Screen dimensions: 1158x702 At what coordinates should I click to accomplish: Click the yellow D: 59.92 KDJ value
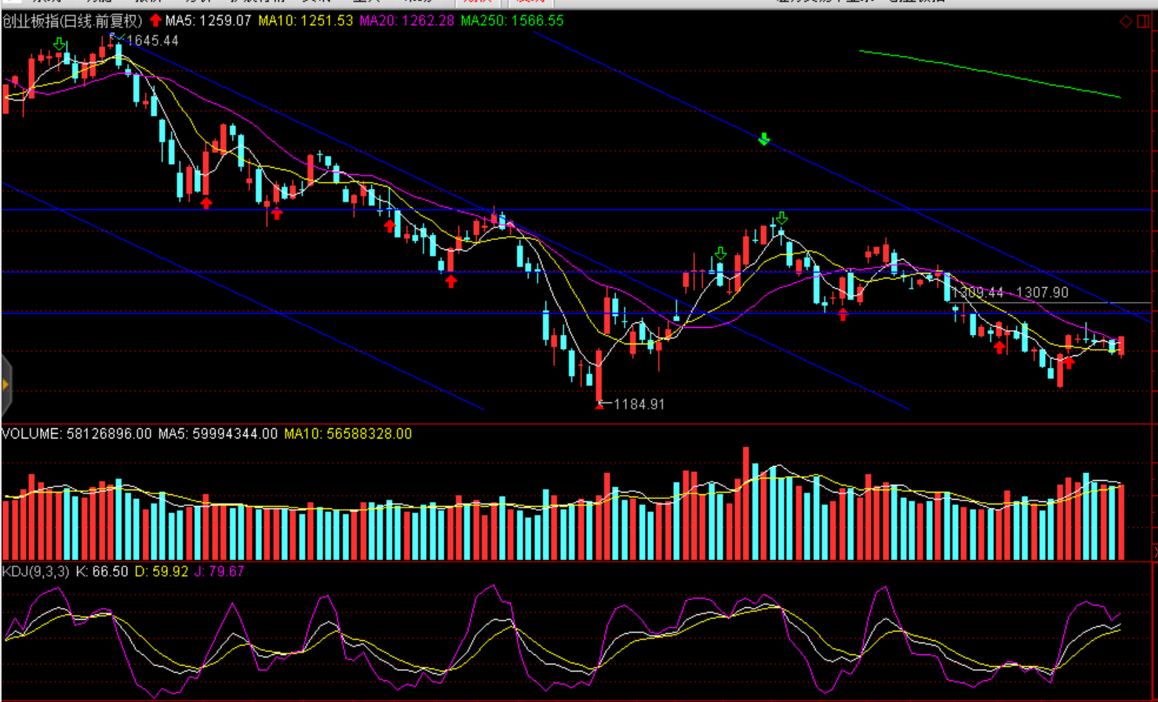click(x=162, y=572)
